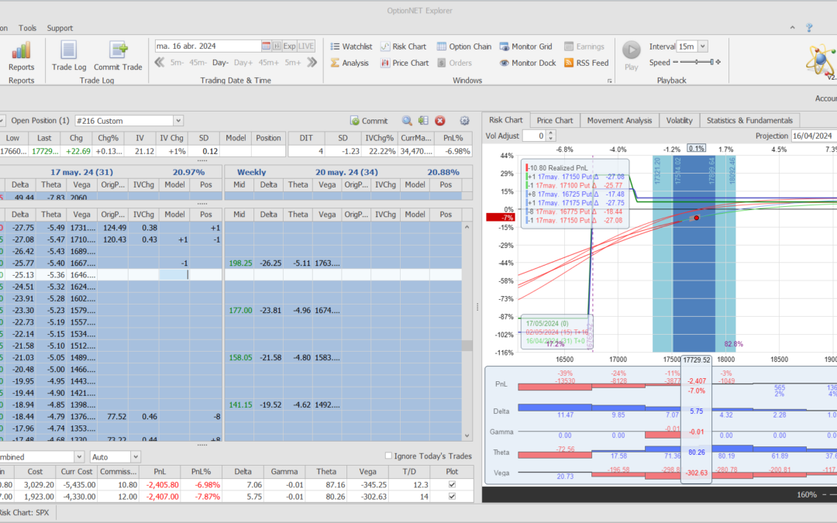Click the trading date input field
This screenshot has height=523, width=837.
pyautogui.click(x=208, y=46)
